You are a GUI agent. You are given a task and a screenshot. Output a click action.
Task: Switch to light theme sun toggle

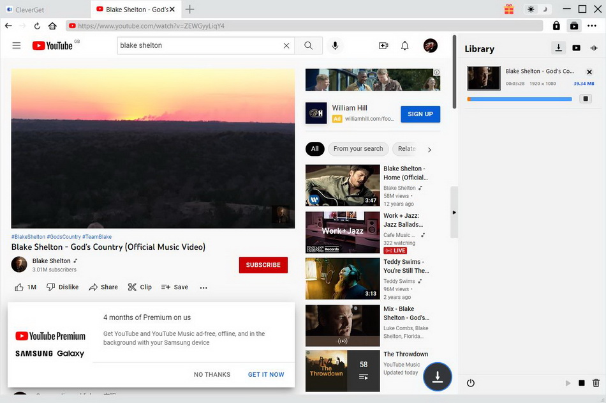[x=531, y=10]
